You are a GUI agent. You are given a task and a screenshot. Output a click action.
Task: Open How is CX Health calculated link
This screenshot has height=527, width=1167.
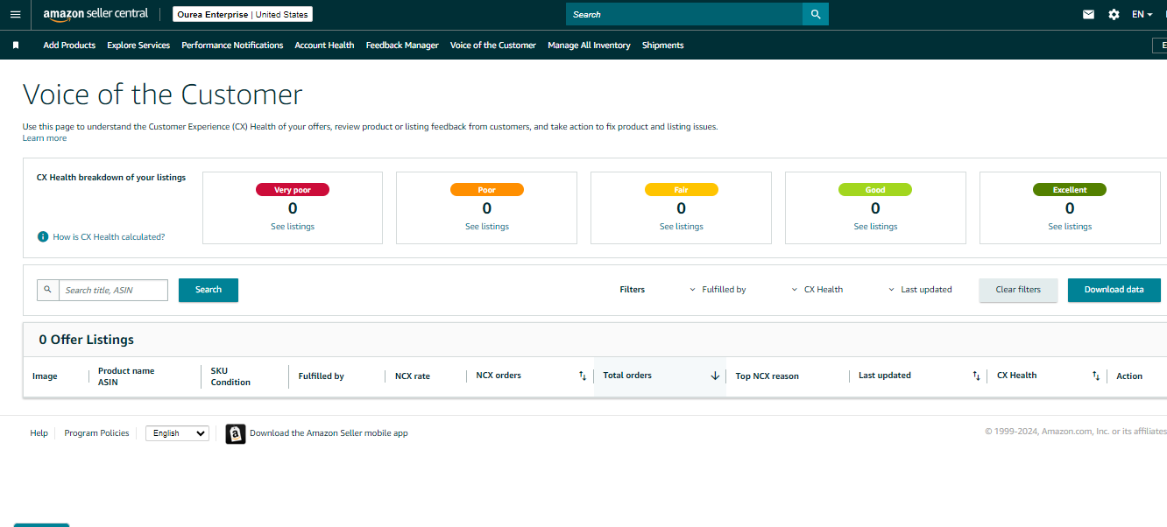[109, 237]
